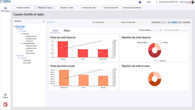The height and width of the screenshot is (110, 195).
Task: Collapse the Sélection panel with its arrow
Action: tap(44, 21)
